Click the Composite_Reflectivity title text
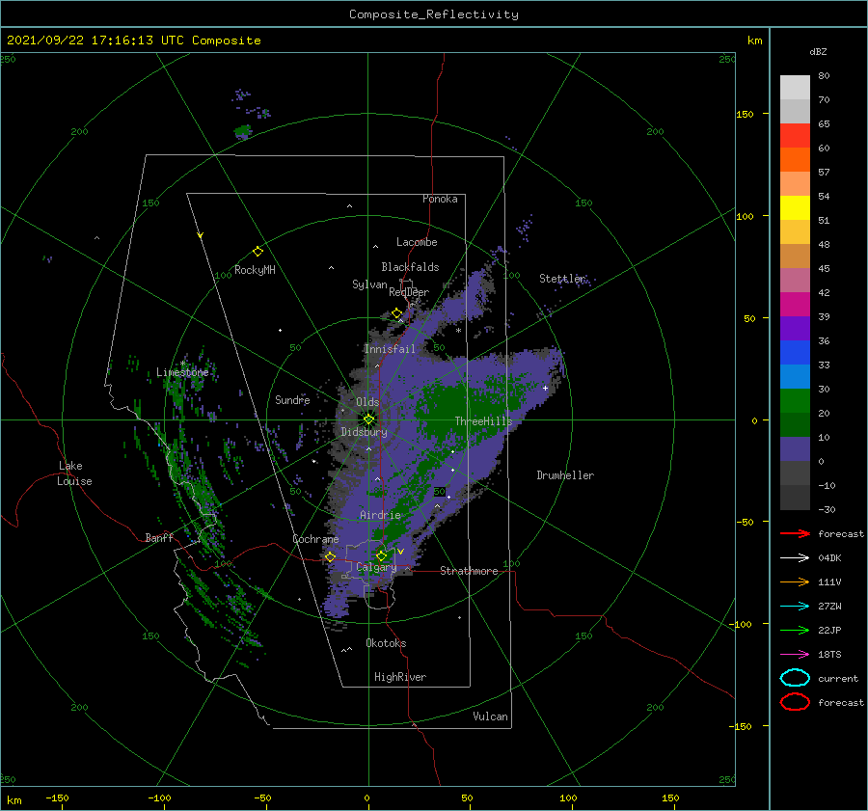Viewport: 868px width, 811px height. (x=434, y=14)
